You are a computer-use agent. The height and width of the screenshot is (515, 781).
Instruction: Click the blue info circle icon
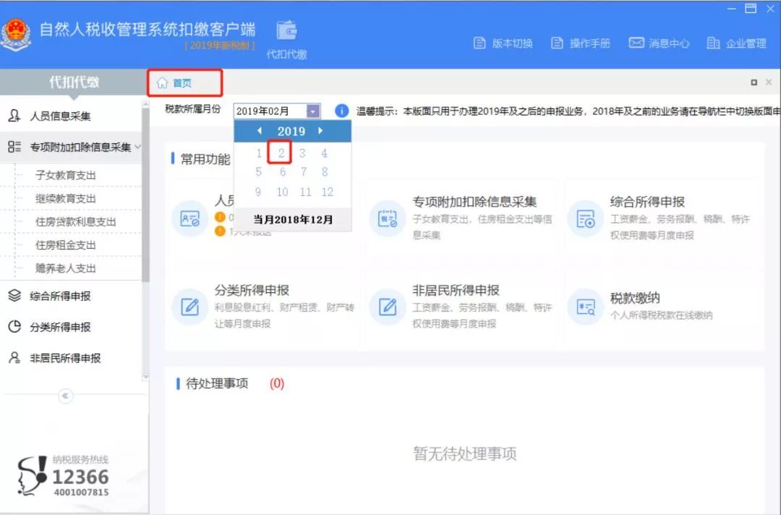tap(341, 111)
